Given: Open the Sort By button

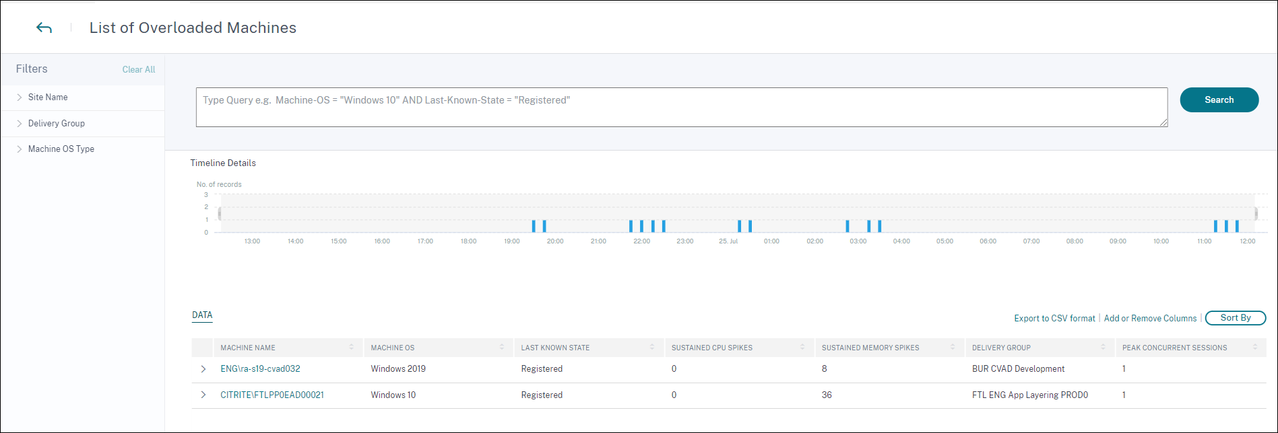Looking at the screenshot, I should click(x=1235, y=318).
